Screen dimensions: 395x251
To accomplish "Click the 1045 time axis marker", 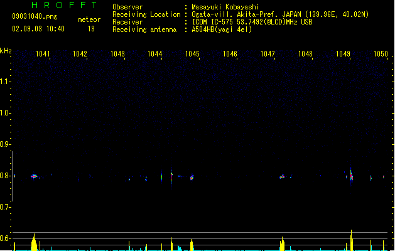I will pos(192,54).
